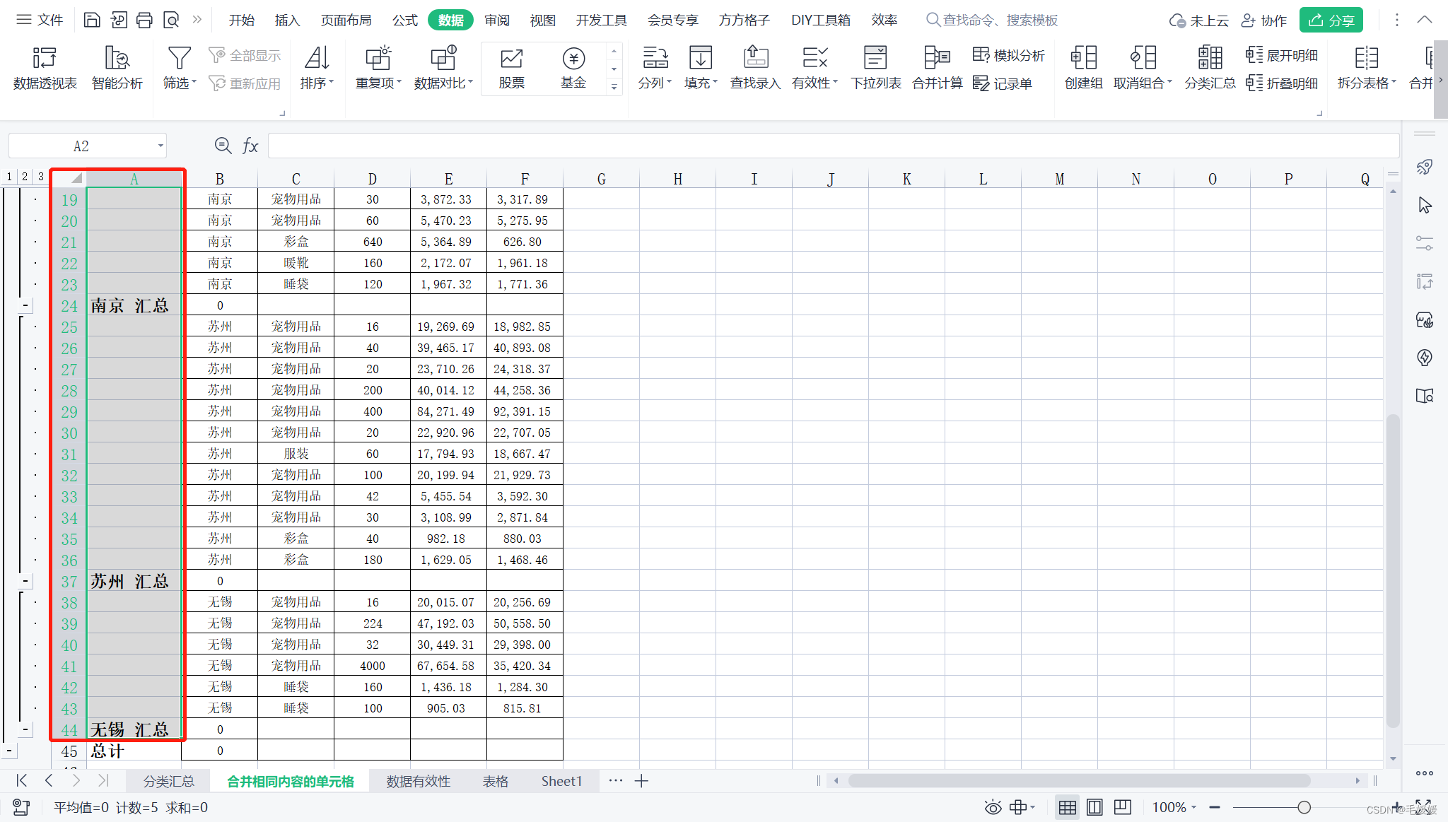Click the zoom slider handle

coord(1304,807)
